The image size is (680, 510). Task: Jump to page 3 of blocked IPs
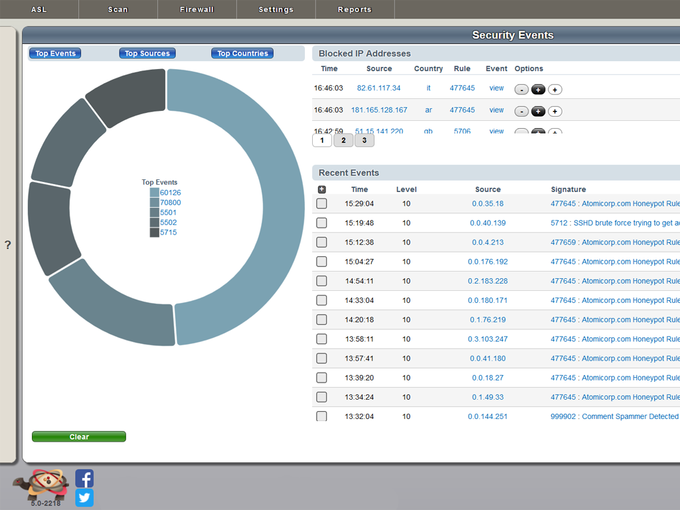[364, 140]
